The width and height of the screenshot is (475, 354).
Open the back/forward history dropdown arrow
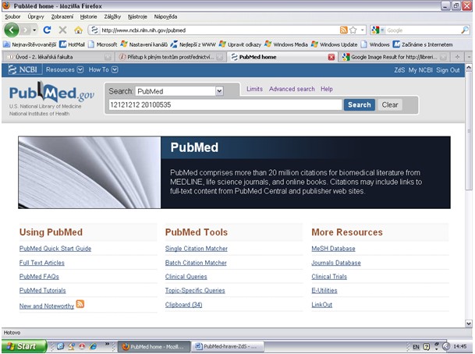[34, 30]
